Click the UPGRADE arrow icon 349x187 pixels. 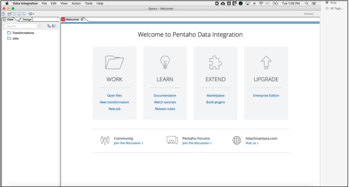[x=266, y=62]
